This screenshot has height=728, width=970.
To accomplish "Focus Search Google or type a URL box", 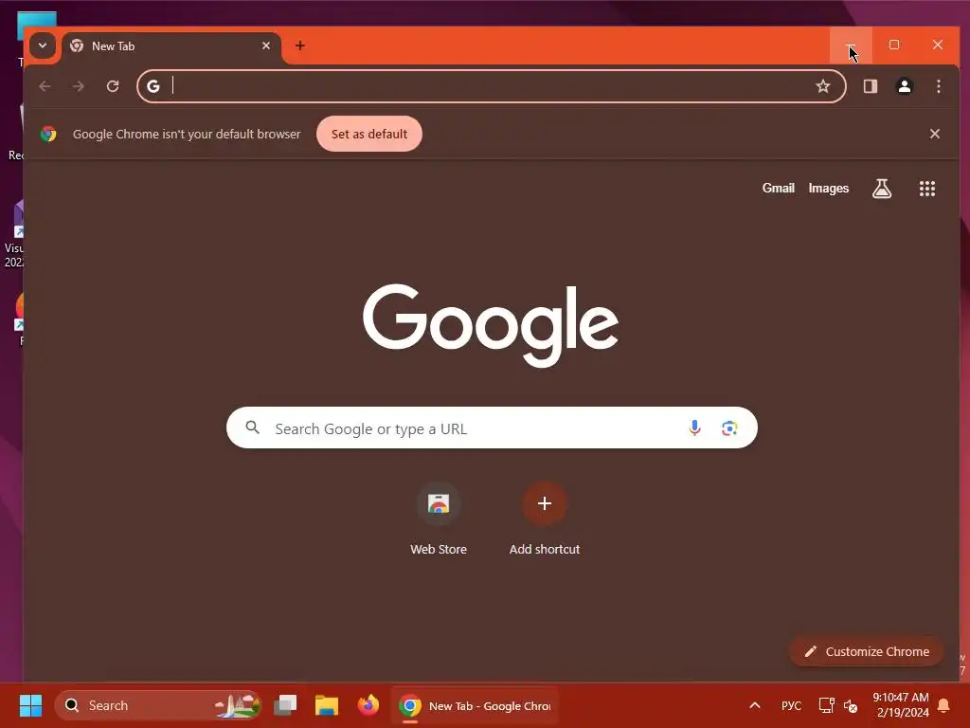I will point(492,428).
